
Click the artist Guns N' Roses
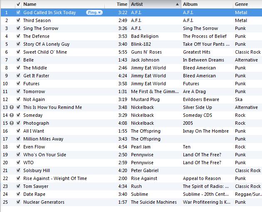click(x=146, y=52)
